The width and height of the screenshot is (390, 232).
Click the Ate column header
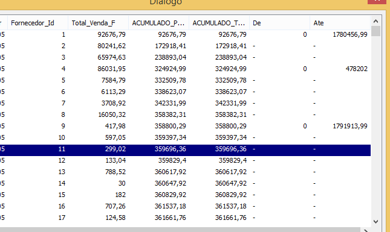pos(340,23)
